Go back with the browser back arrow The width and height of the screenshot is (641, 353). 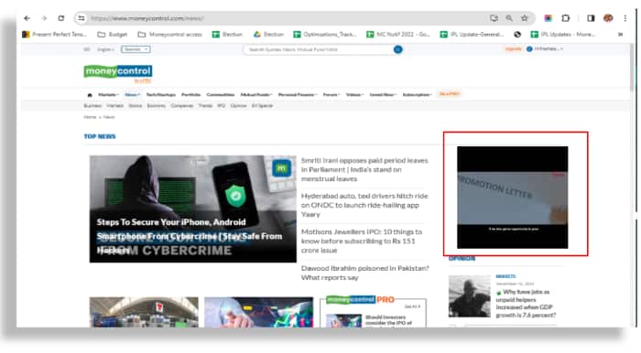[x=27, y=18]
